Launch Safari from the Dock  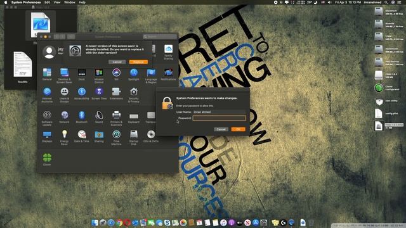(111, 222)
